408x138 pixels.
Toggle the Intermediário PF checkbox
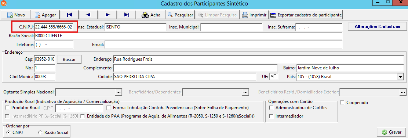click(x=7, y=116)
